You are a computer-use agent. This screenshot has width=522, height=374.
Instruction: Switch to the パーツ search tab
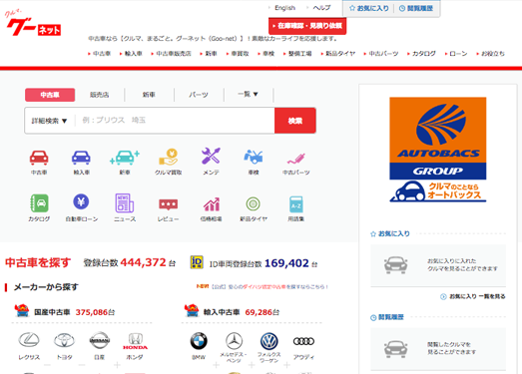point(199,95)
